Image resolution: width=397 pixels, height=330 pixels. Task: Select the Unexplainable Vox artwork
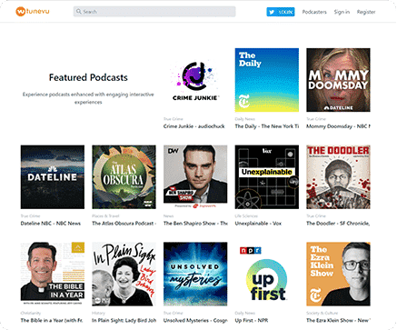[267, 177]
